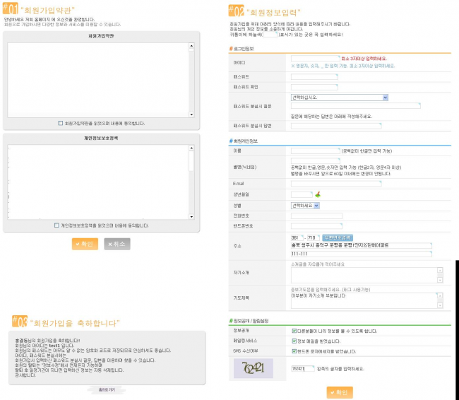Check the 개인정보보호정책 agreement checkbox

click(x=56, y=225)
